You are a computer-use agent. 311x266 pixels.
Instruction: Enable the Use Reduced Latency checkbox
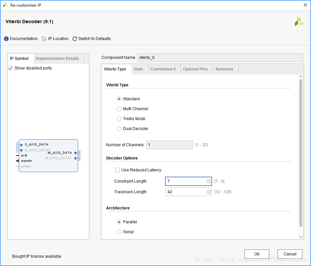click(x=117, y=170)
